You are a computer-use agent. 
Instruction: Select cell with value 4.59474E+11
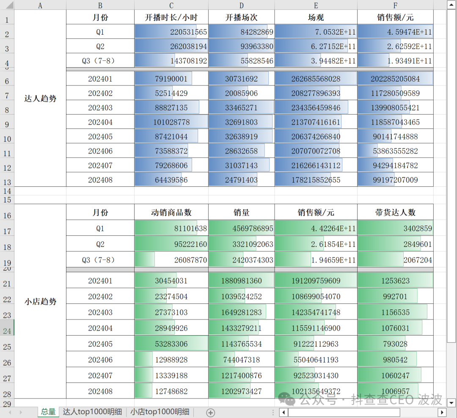tap(395, 31)
